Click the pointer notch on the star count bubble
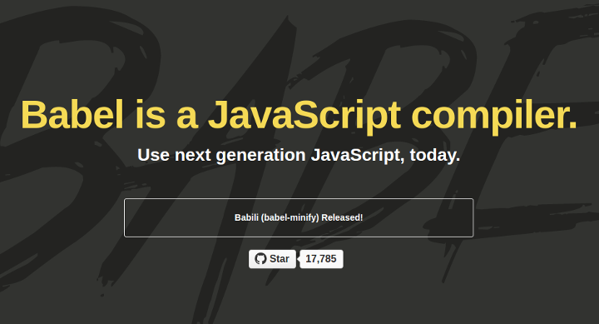599x324 pixels. (299, 259)
